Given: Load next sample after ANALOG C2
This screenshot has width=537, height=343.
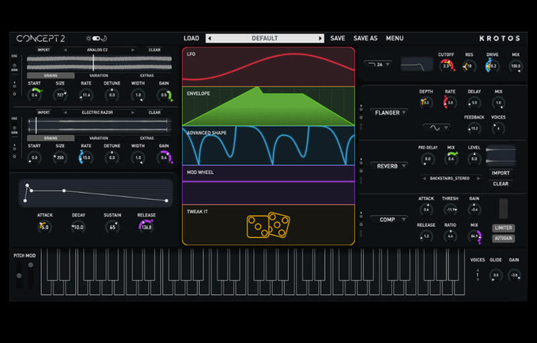Looking at the screenshot, I should coord(133,50).
